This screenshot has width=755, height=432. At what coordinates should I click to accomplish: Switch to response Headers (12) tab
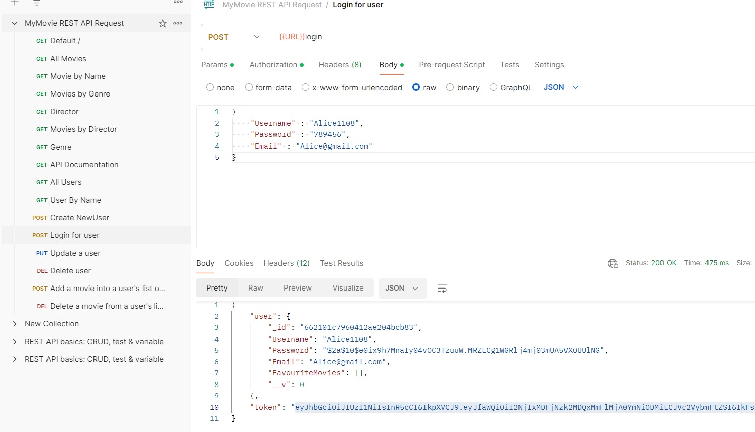tap(287, 263)
